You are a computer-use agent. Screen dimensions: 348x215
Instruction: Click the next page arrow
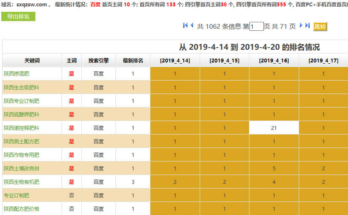click(301, 26)
